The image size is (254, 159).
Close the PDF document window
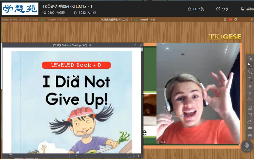click(x=141, y=45)
